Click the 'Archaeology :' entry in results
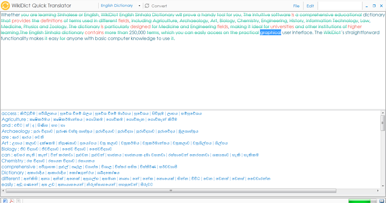The height and width of the screenshot is (203, 386). [17, 131]
